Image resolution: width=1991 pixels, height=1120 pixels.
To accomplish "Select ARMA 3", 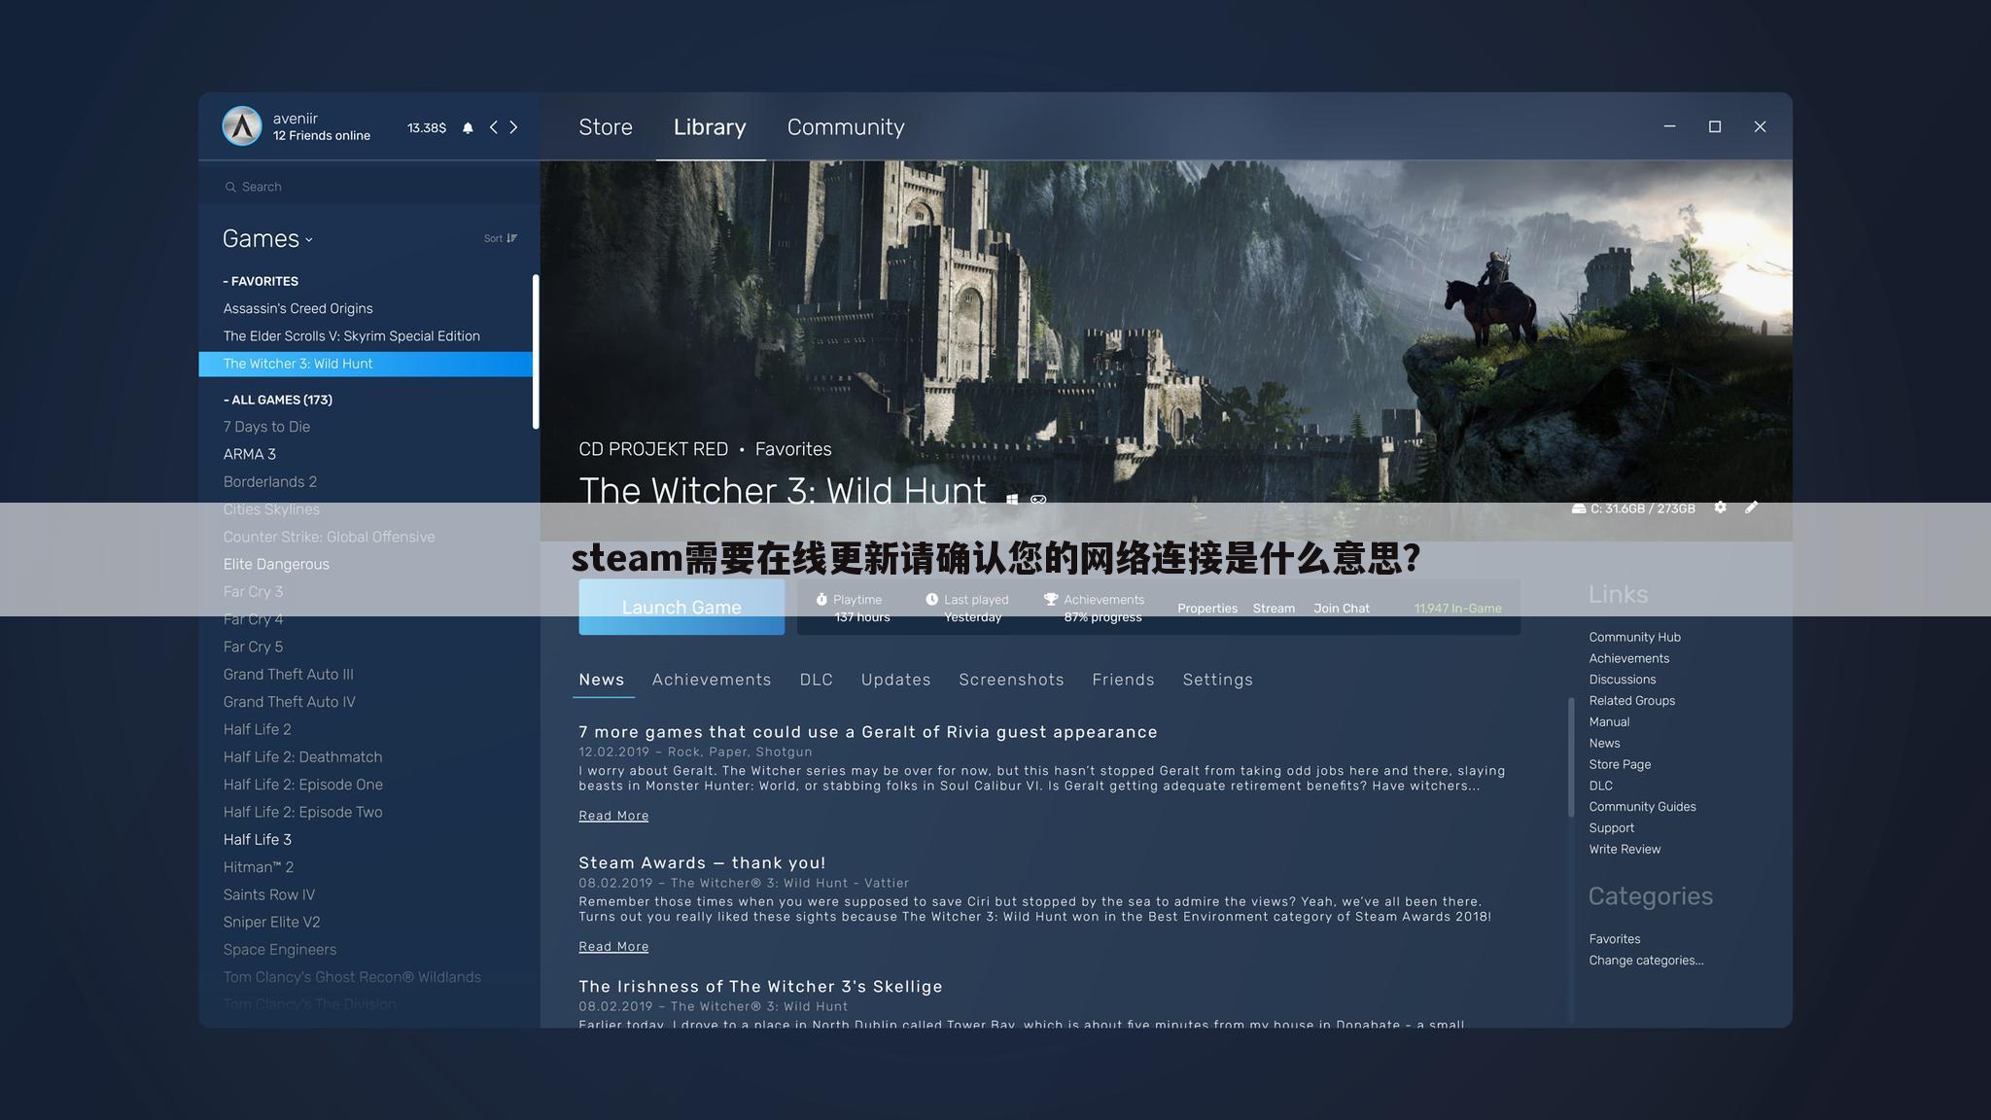I will [249, 454].
